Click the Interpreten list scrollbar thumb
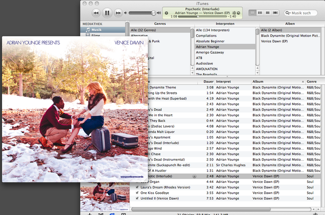Viewport: 325px width, 215px height. click(258, 32)
